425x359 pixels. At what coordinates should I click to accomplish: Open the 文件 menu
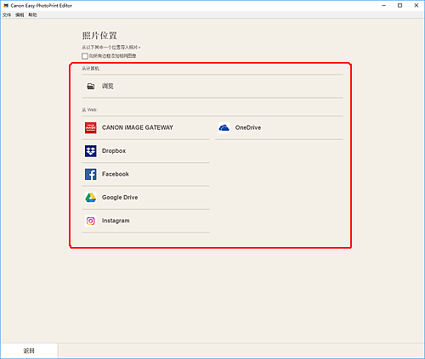pyautogui.click(x=7, y=15)
